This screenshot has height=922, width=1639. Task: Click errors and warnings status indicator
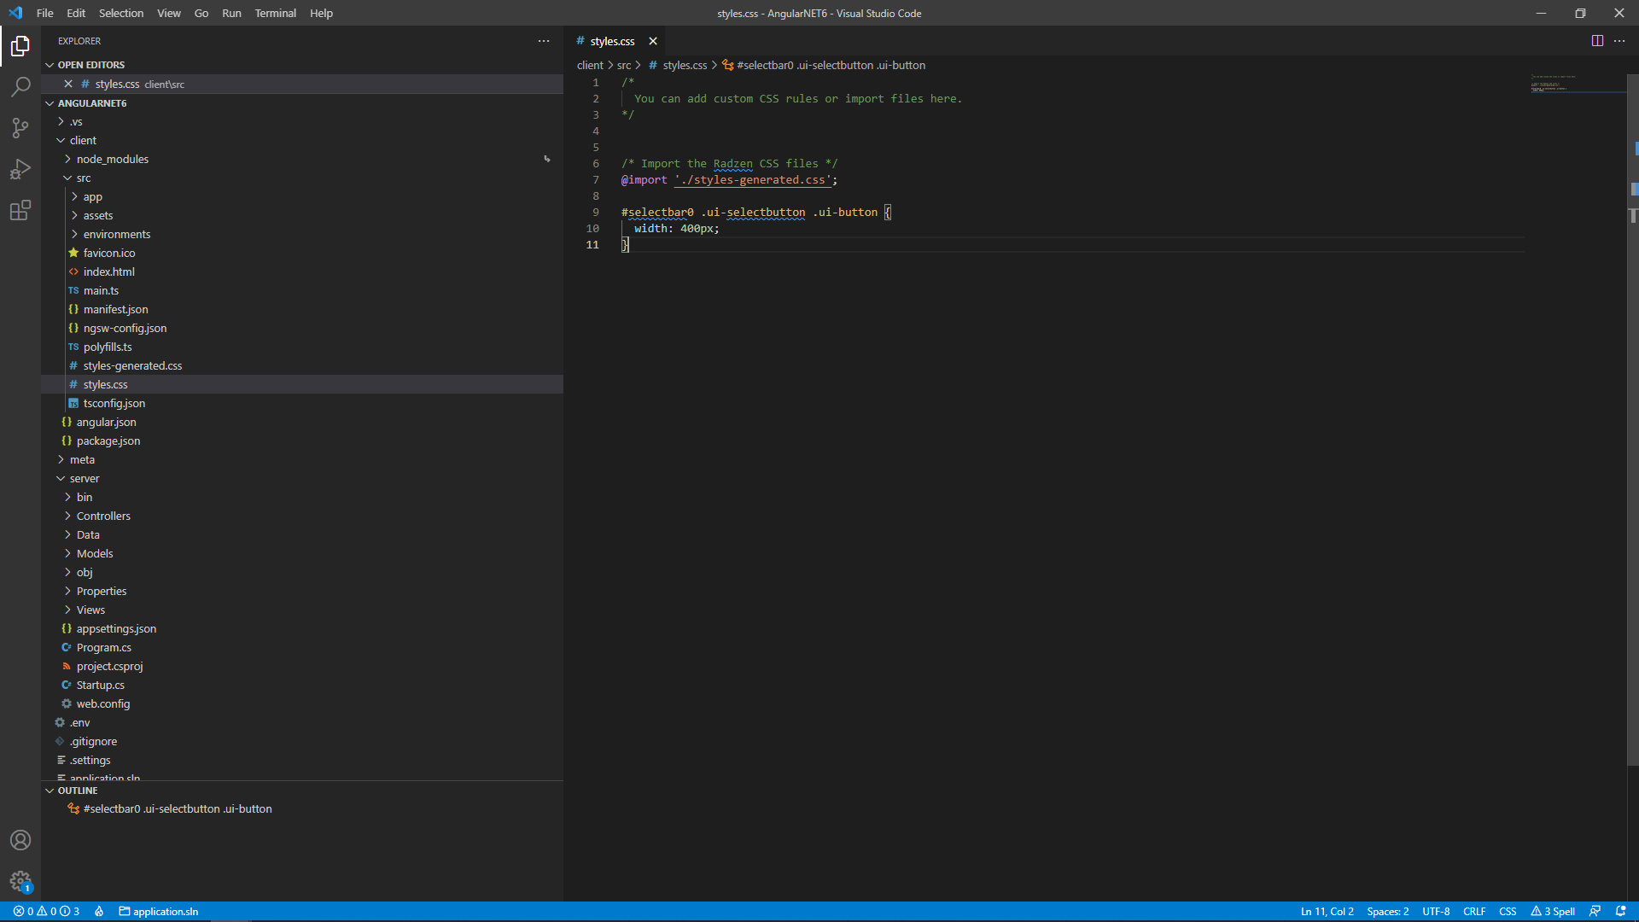(x=46, y=912)
